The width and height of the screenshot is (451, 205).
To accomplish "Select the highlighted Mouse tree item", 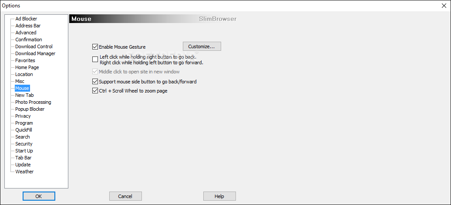I will pos(22,88).
